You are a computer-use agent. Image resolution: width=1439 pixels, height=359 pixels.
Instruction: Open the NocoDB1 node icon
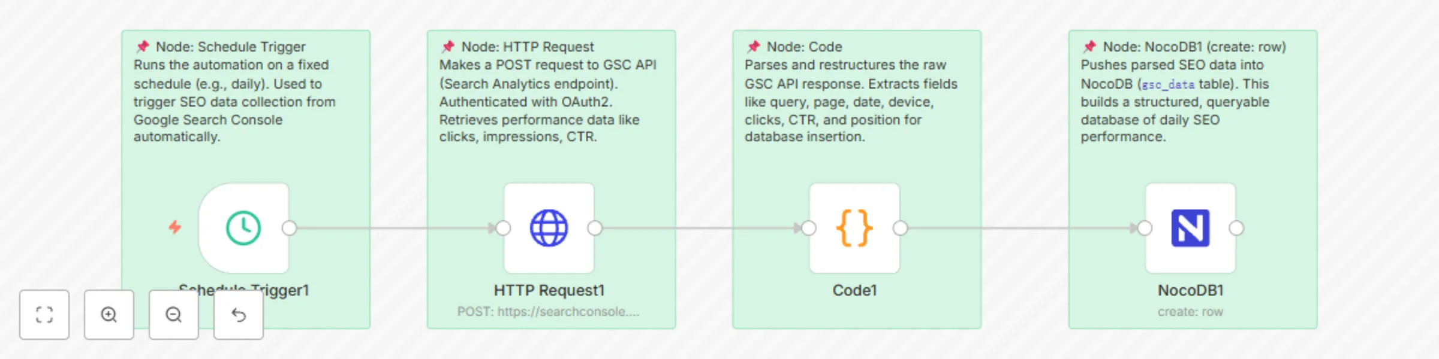[x=1191, y=227]
